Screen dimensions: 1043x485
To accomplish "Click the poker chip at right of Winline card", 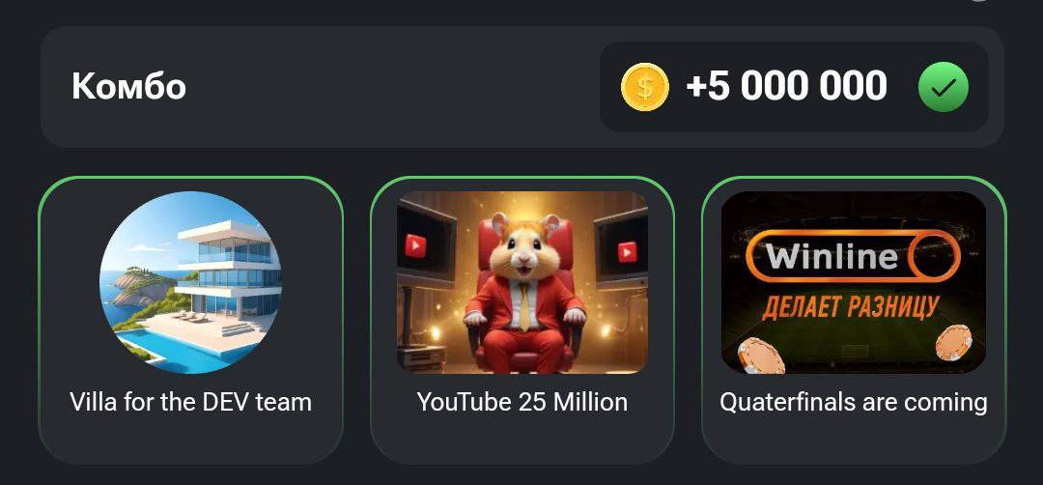I will click(x=953, y=343).
